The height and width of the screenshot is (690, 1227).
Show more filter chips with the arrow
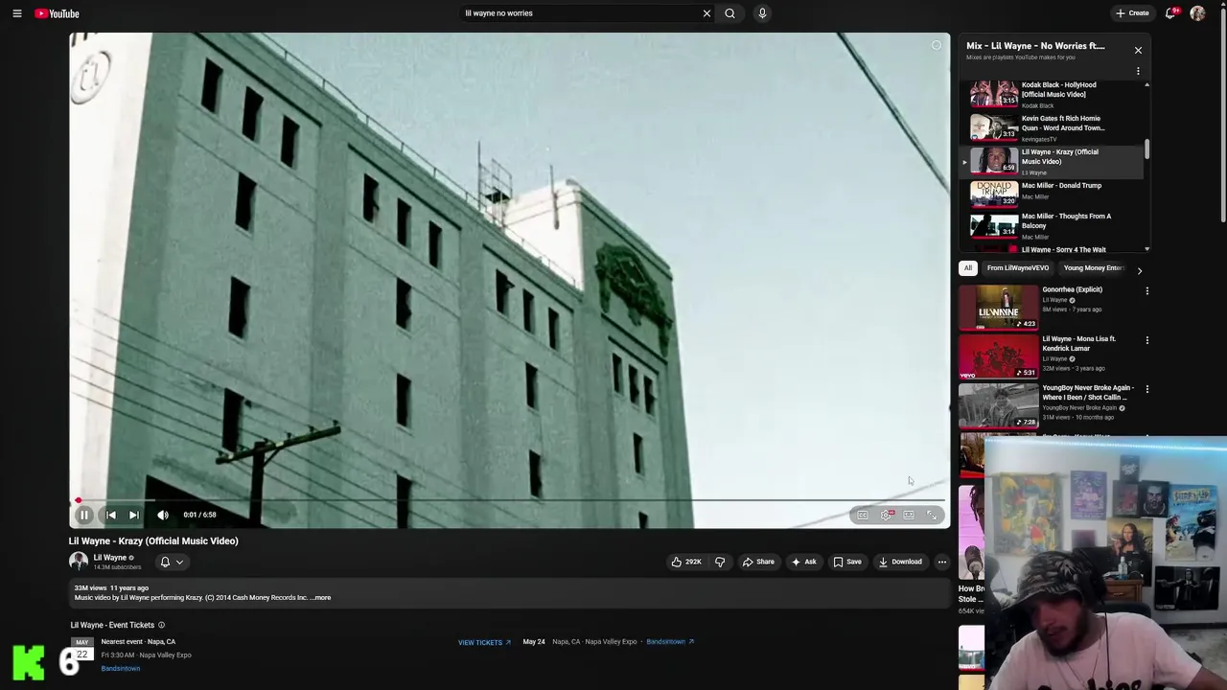(1139, 270)
